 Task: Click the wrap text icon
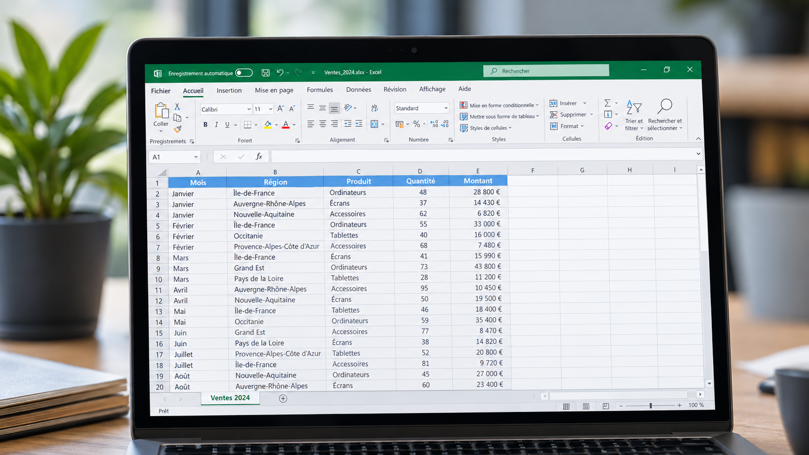pyautogui.click(x=375, y=108)
